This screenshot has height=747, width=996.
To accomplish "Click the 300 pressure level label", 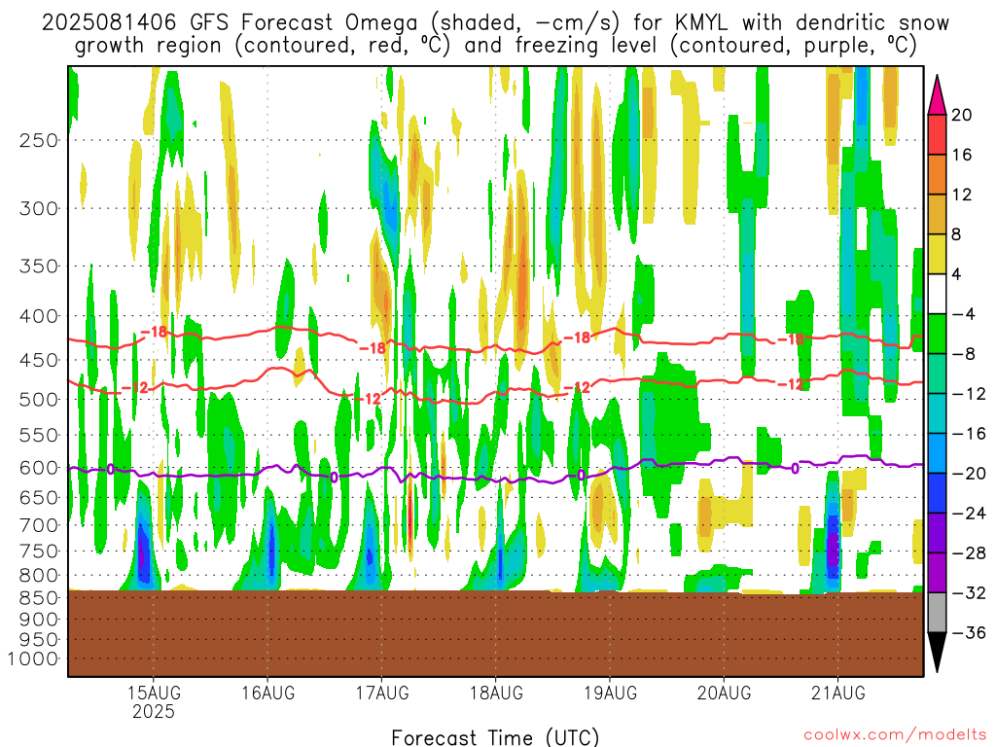I will (x=39, y=208).
